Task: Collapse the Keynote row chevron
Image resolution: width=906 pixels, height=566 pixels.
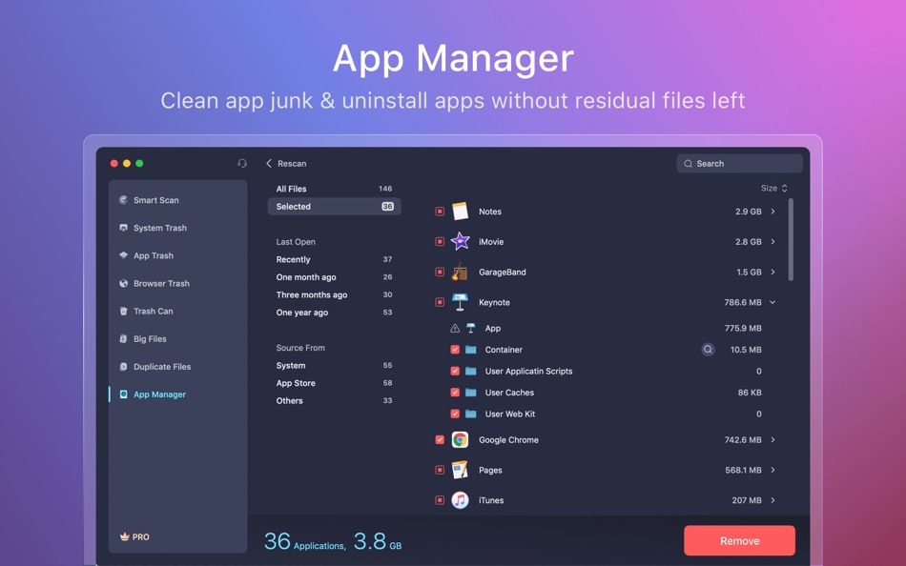Action: pos(773,302)
